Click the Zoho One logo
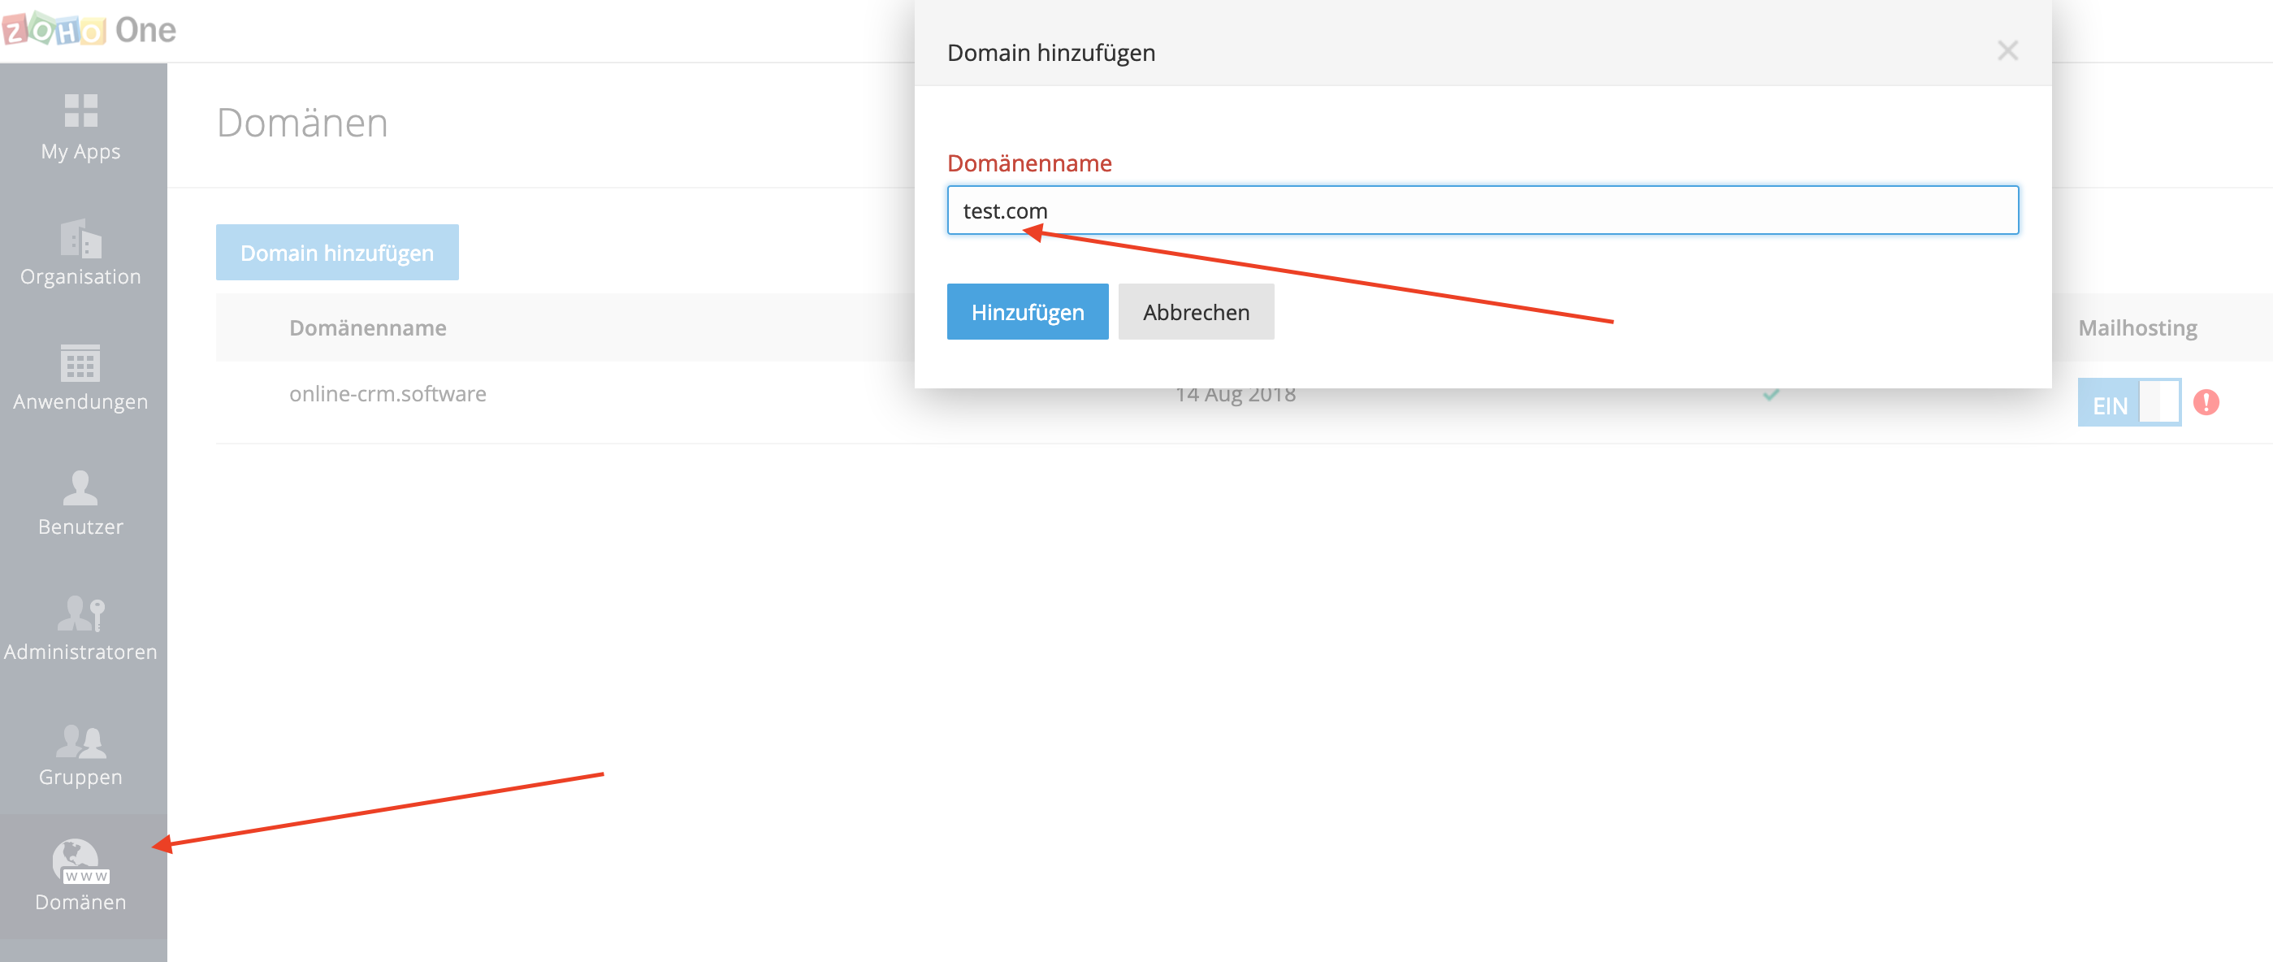Image resolution: width=2273 pixels, height=962 pixels. 89,30
